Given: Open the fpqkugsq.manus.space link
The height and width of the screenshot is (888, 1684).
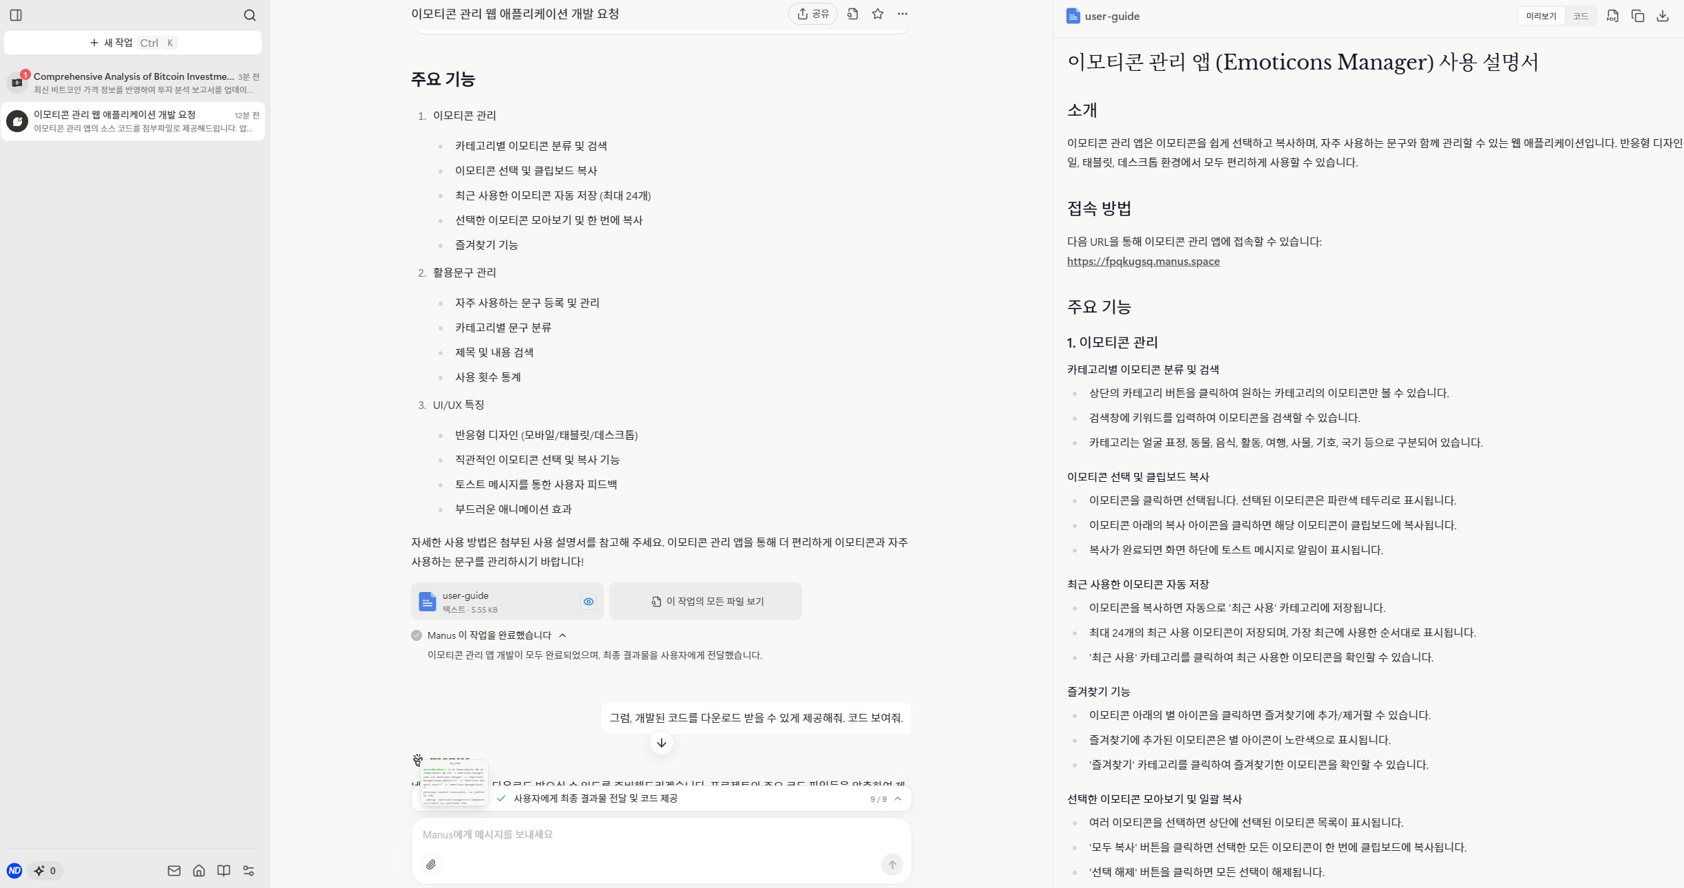Looking at the screenshot, I should click(x=1143, y=262).
